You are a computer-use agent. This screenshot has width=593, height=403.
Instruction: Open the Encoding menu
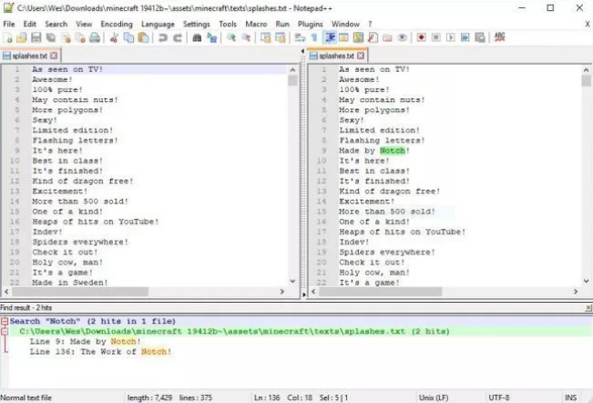[117, 24]
